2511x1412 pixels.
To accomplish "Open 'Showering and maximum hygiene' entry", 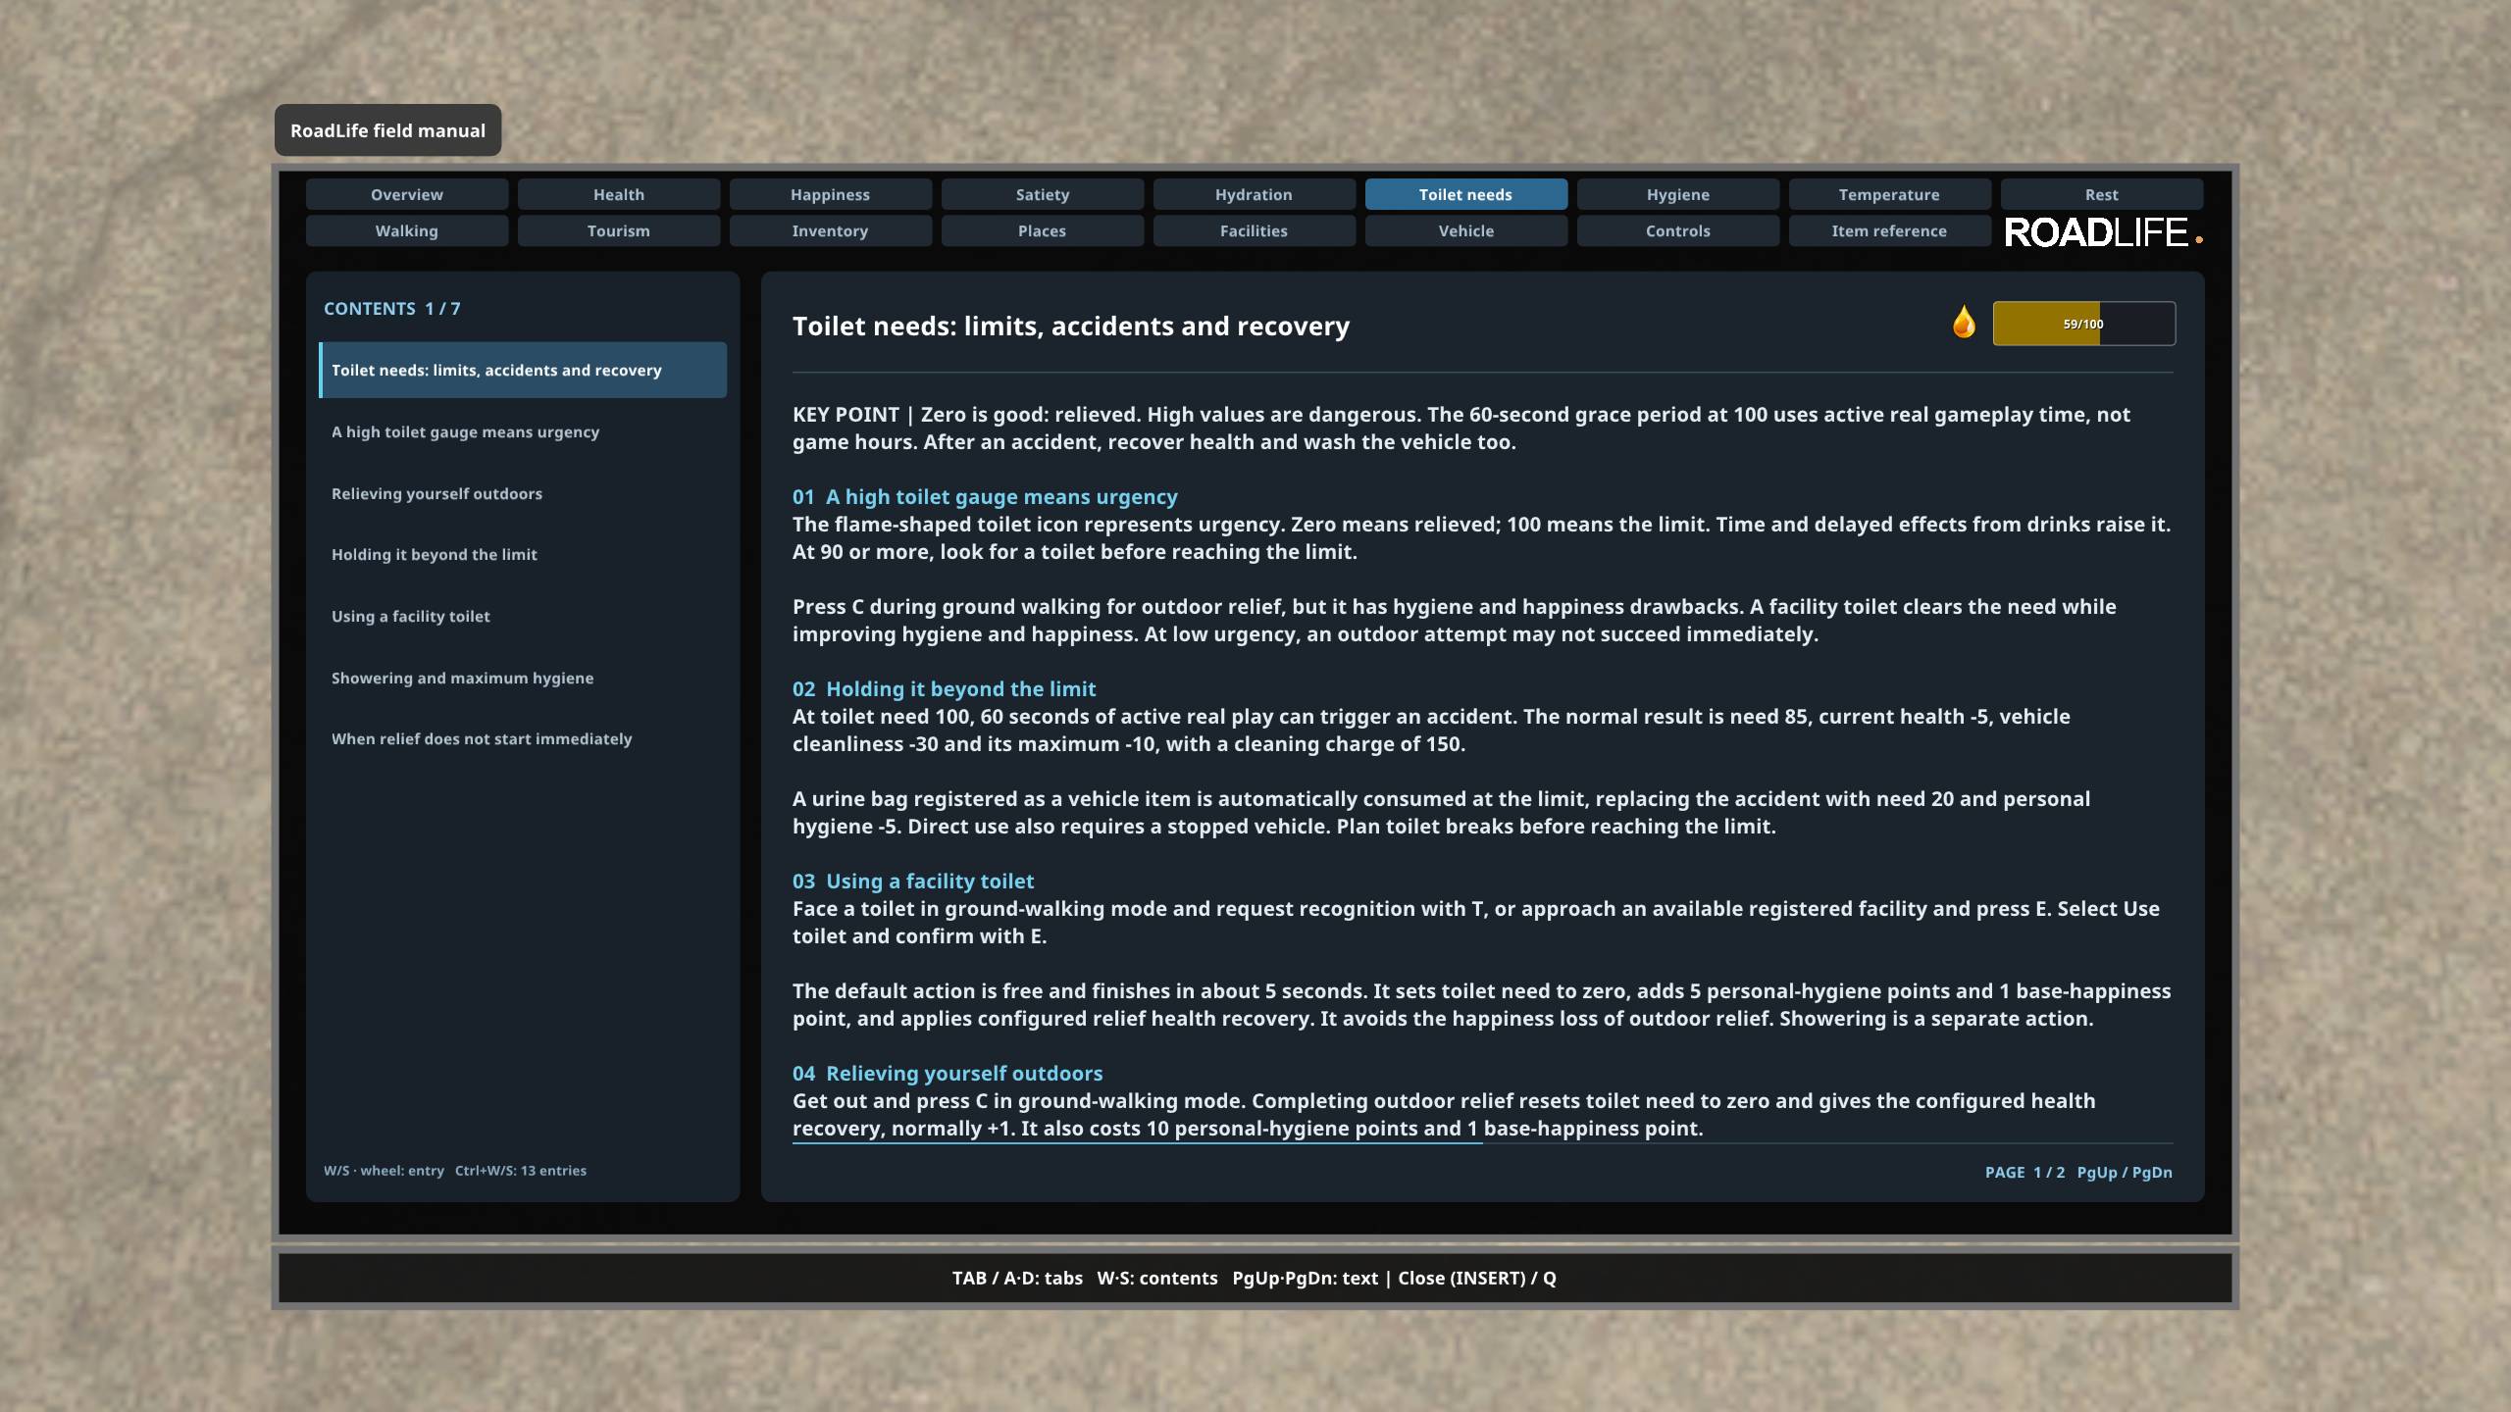I will click(x=523, y=678).
